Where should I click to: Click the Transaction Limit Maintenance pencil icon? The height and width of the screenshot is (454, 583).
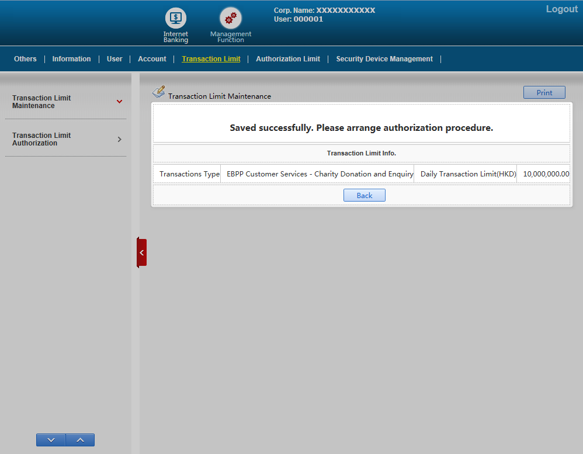coord(158,92)
